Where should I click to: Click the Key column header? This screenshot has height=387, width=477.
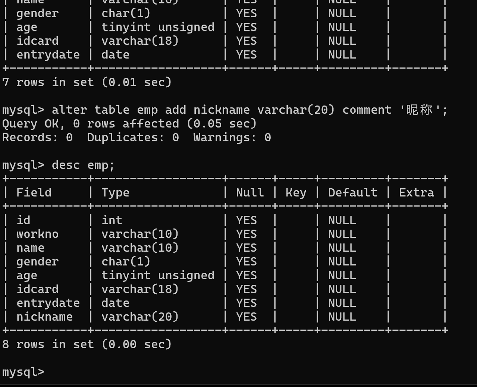(x=296, y=193)
